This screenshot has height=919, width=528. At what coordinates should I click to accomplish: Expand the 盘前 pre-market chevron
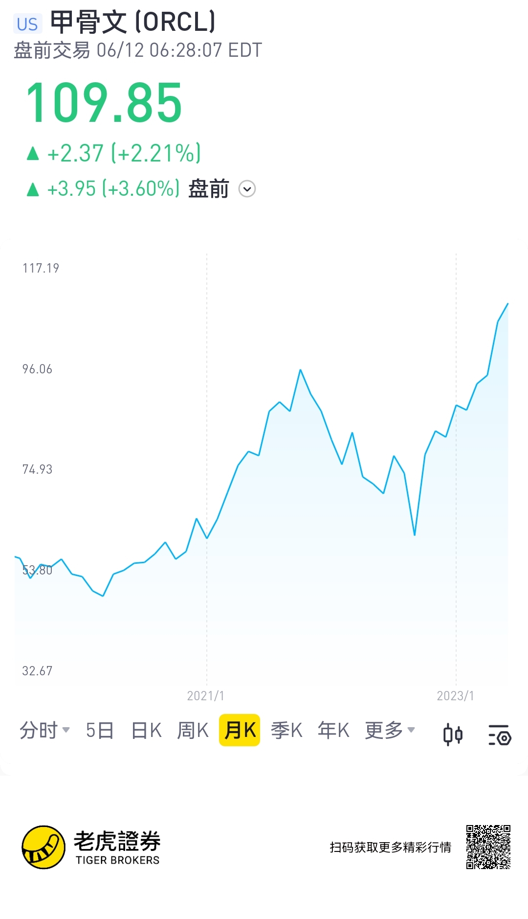click(247, 189)
